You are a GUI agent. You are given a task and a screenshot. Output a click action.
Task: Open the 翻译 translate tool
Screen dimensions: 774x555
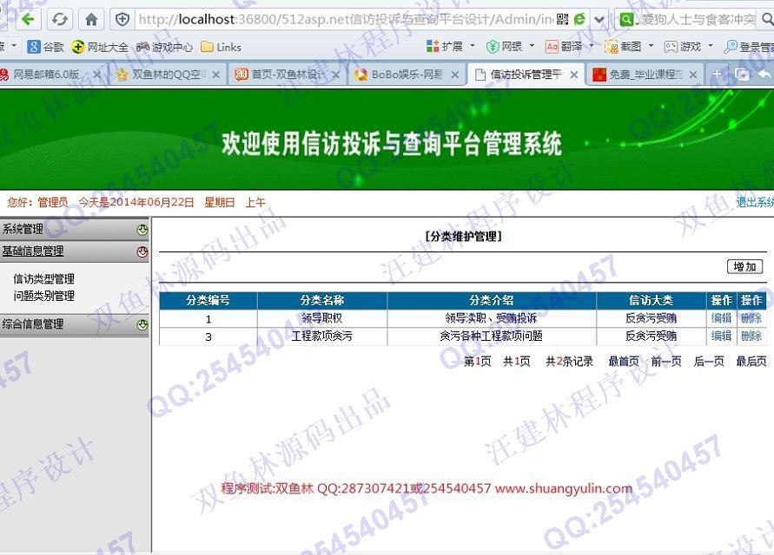tap(565, 47)
